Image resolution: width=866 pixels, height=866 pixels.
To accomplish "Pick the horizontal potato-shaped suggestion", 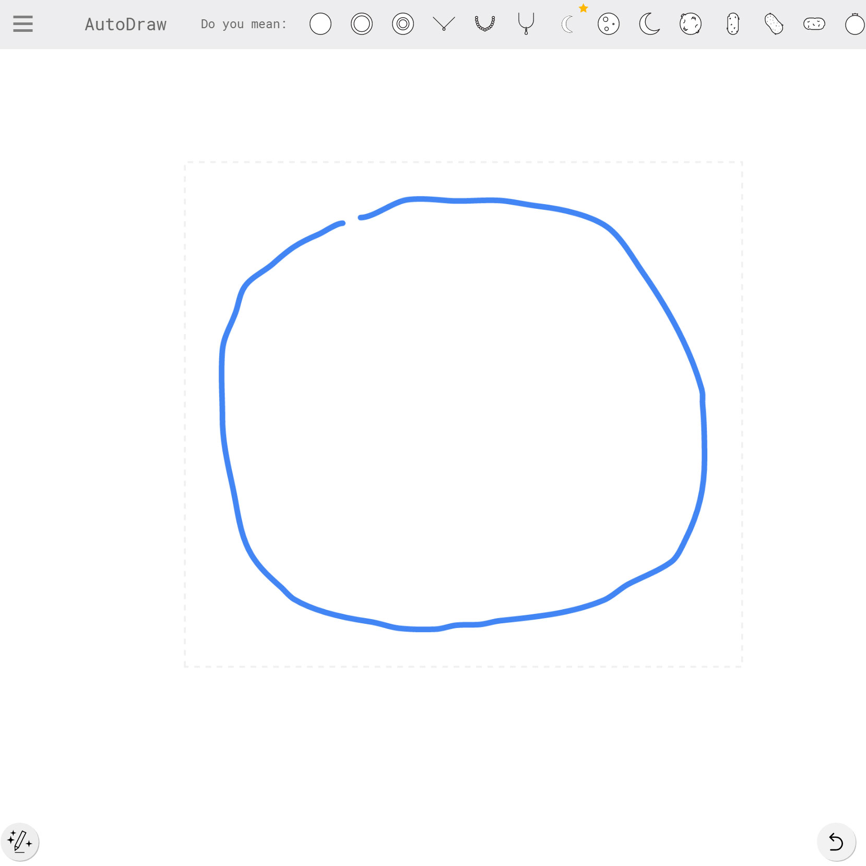I will coord(814,24).
